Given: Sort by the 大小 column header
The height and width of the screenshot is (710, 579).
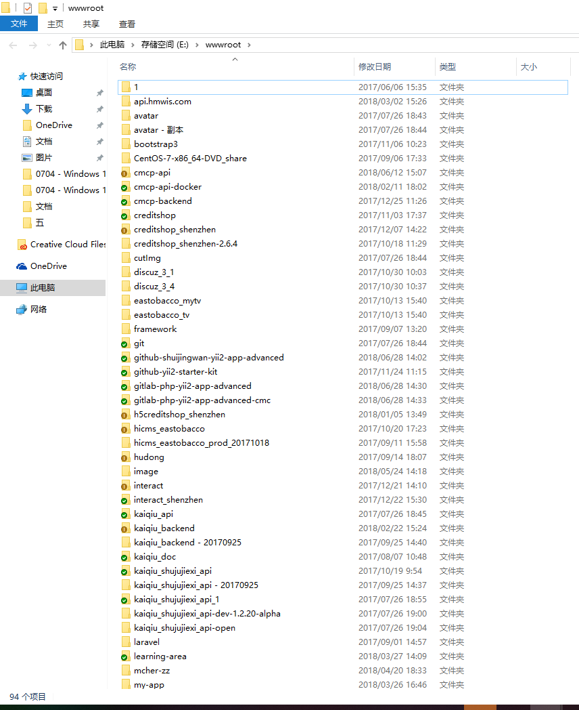Looking at the screenshot, I should pyautogui.click(x=528, y=67).
